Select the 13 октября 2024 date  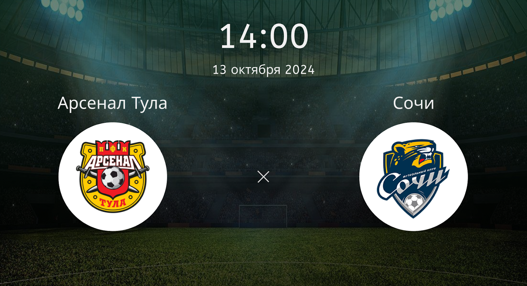263,70
